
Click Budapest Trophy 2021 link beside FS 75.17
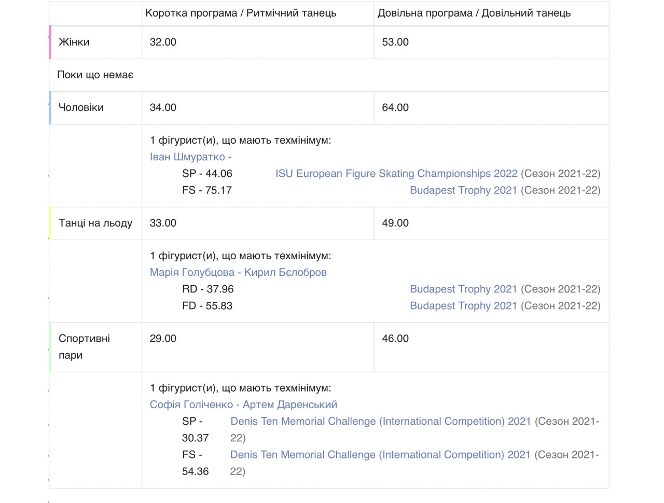tap(463, 190)
